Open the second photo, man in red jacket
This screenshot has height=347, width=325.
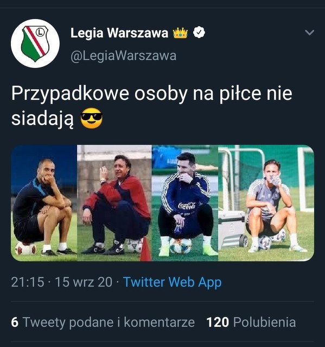click(114, 203)
